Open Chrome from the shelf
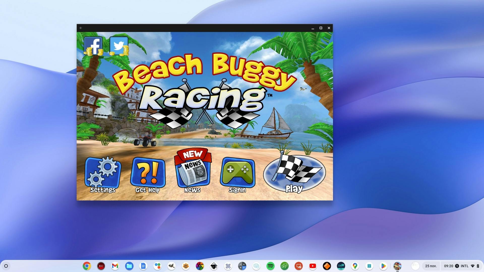The height and width of the screenshot is (272, 484). point(87,266)
